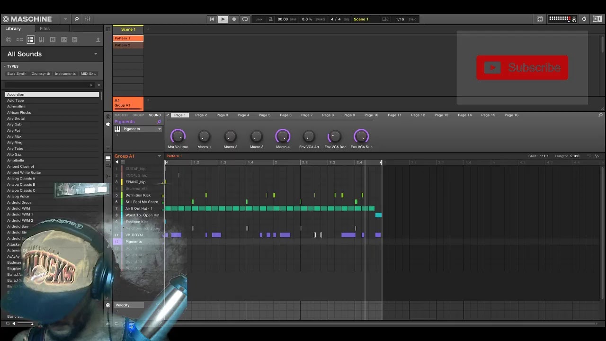Select the Definition Kick sound slot
The height and width of the screenshot is (341, 606).
tap(139, 195)
